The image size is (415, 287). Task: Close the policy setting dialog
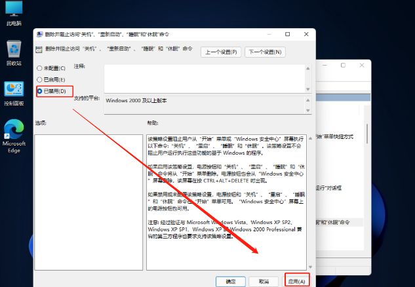[306, 34]
